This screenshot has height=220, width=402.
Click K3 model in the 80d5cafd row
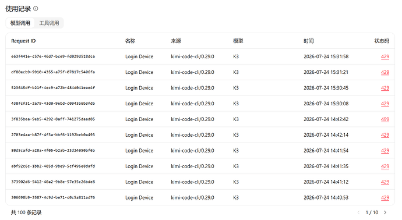click(236, 151)
